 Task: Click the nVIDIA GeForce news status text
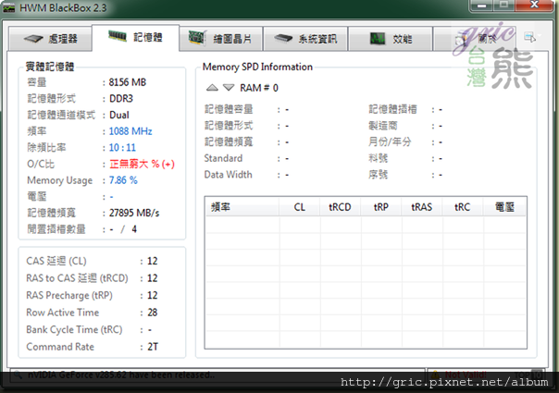121,375
